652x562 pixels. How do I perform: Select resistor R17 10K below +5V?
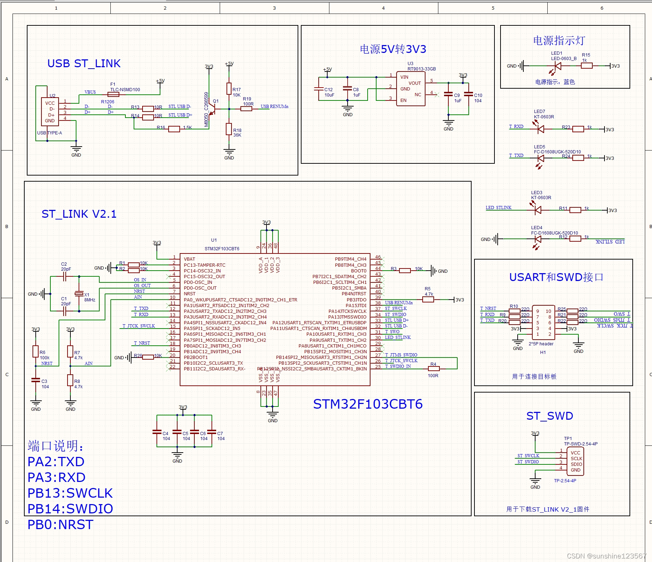[x=229, y=89]
